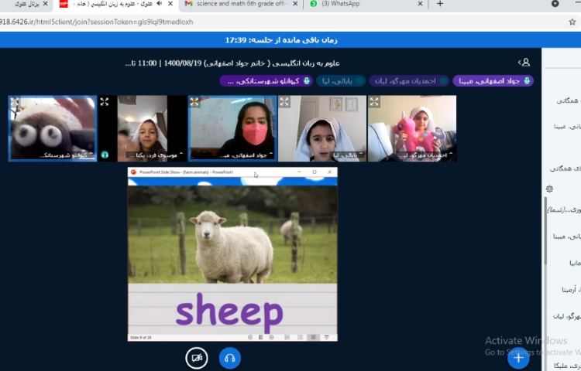This screenshot has height=371, width=581.
Task: Open موسوی فرد، یکتا webcam name dropdown
Action: point(155,155)
